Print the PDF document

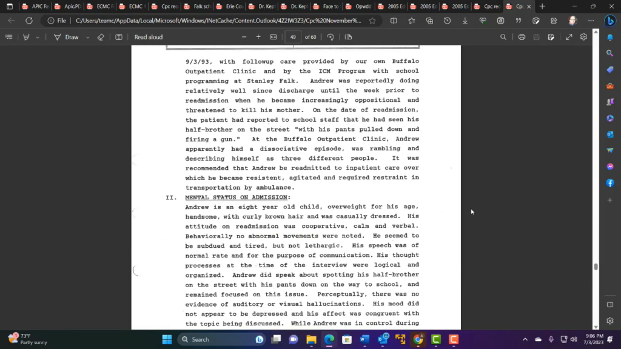pyautogui.click(x=522, y=37)
